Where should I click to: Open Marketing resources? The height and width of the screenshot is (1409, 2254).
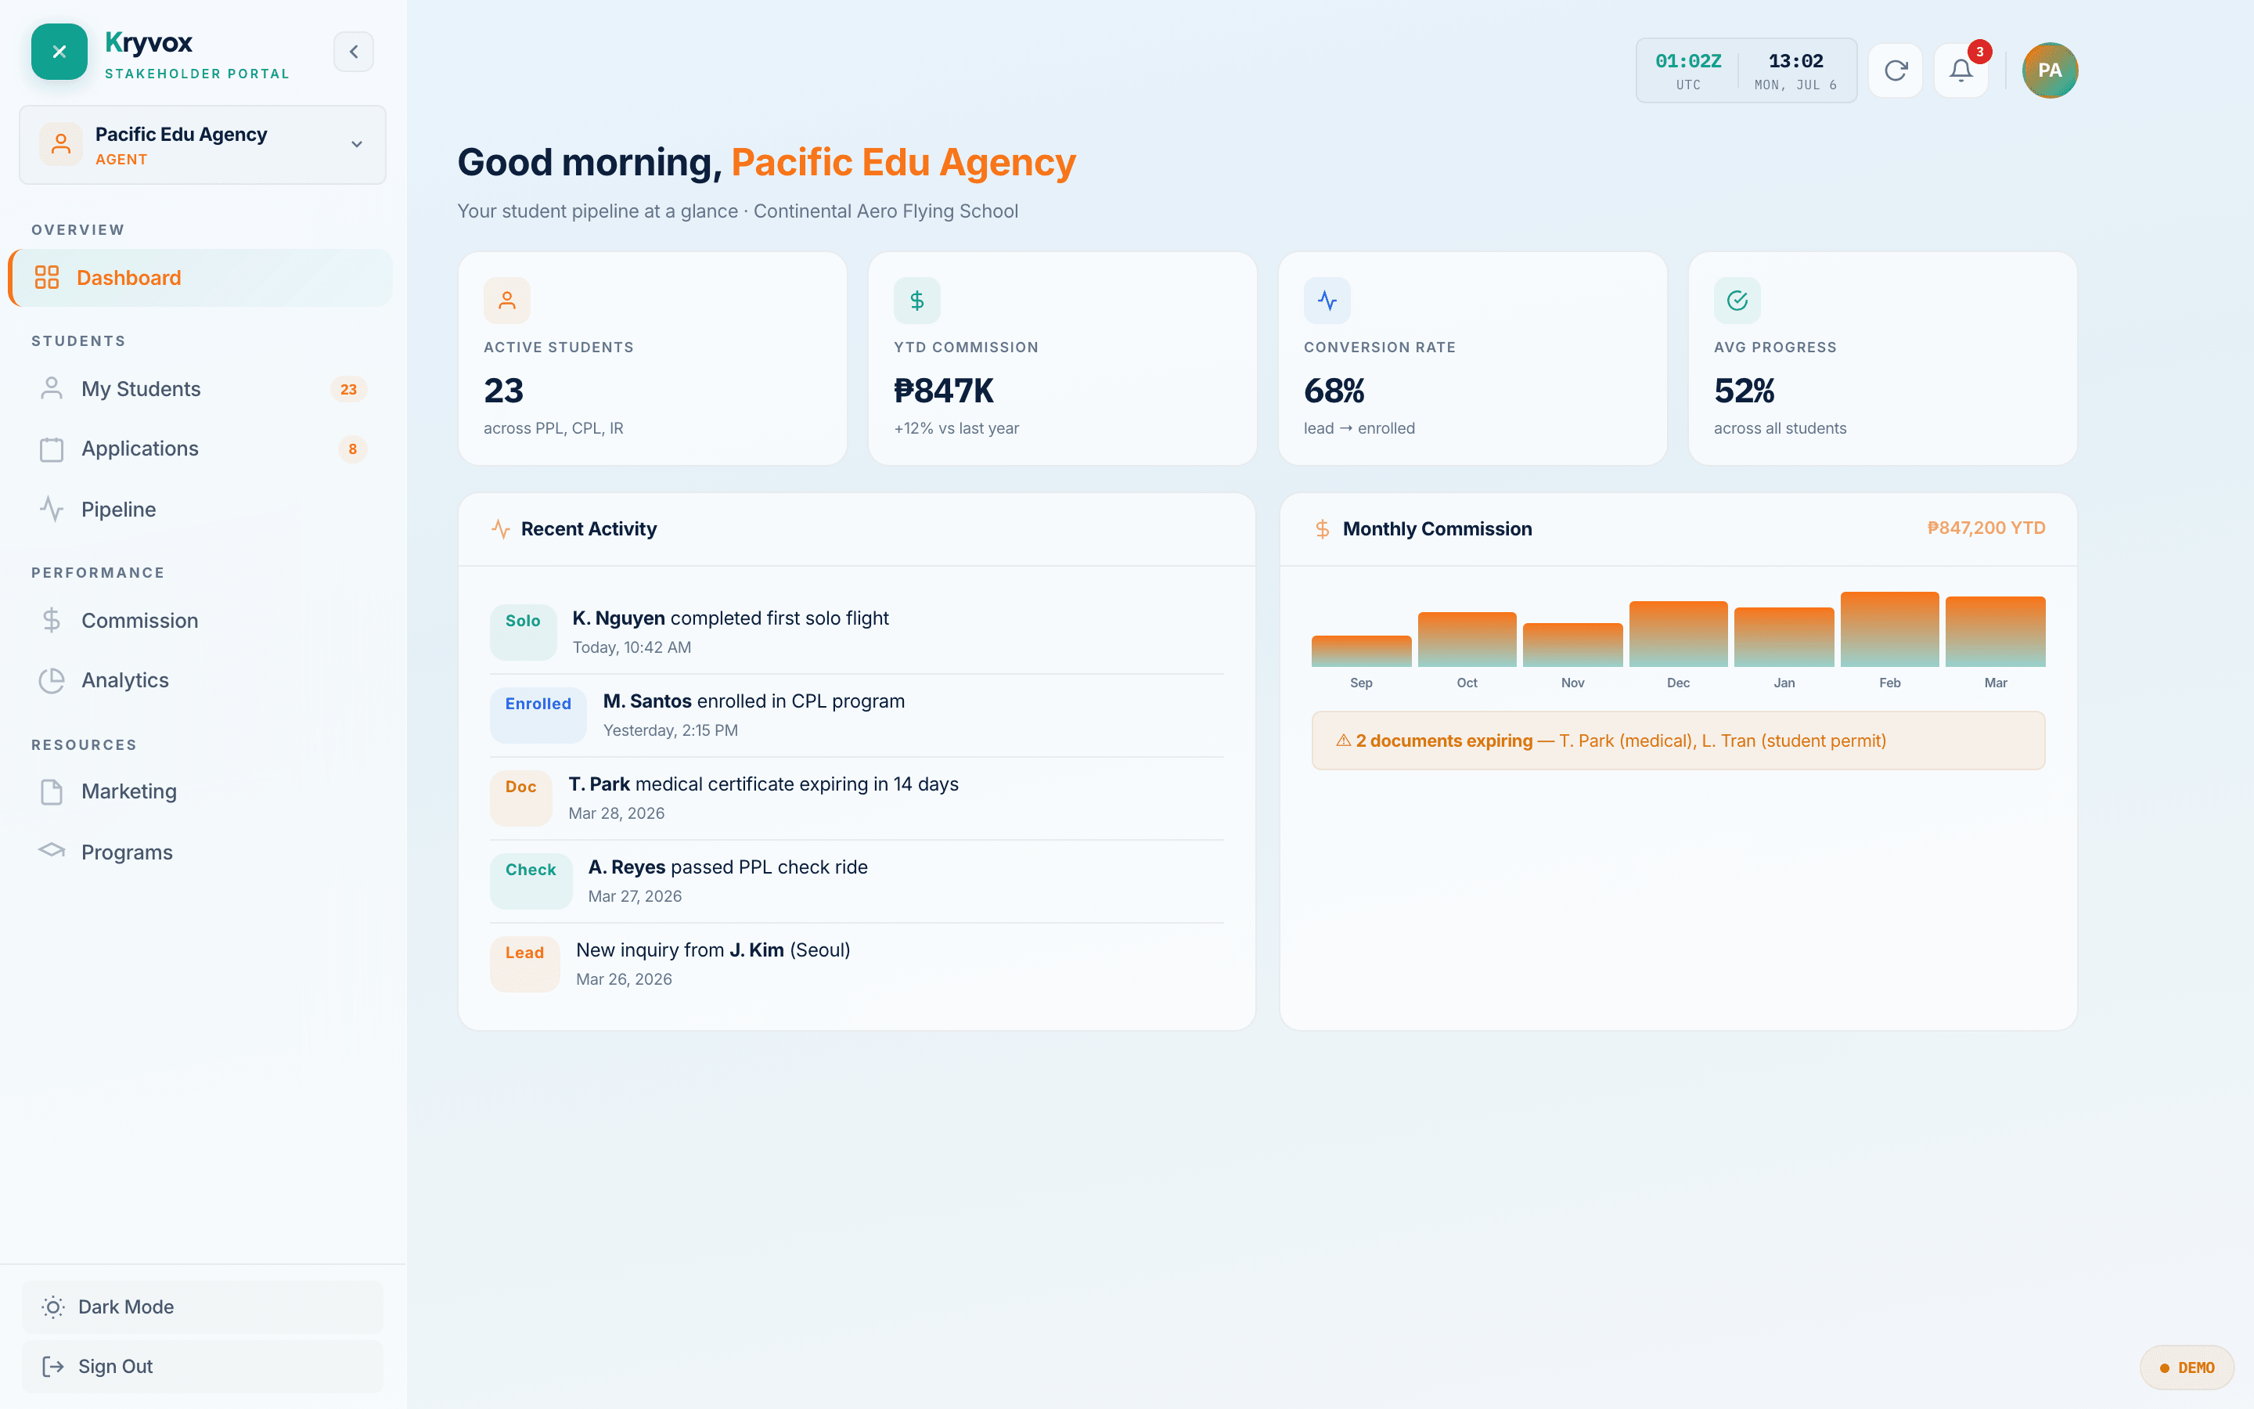pyautogui.click(x=200, y=792)
